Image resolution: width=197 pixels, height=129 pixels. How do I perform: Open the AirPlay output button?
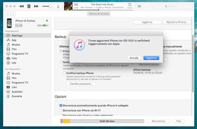[58, 6]
